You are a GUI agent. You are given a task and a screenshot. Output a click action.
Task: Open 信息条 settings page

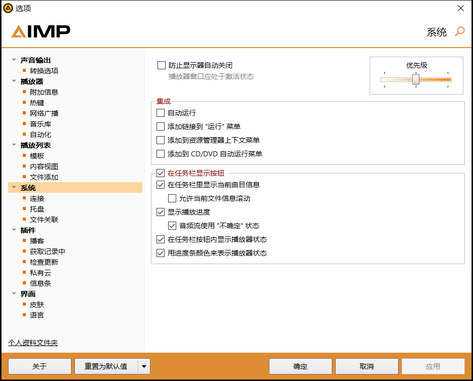point(41,283)
